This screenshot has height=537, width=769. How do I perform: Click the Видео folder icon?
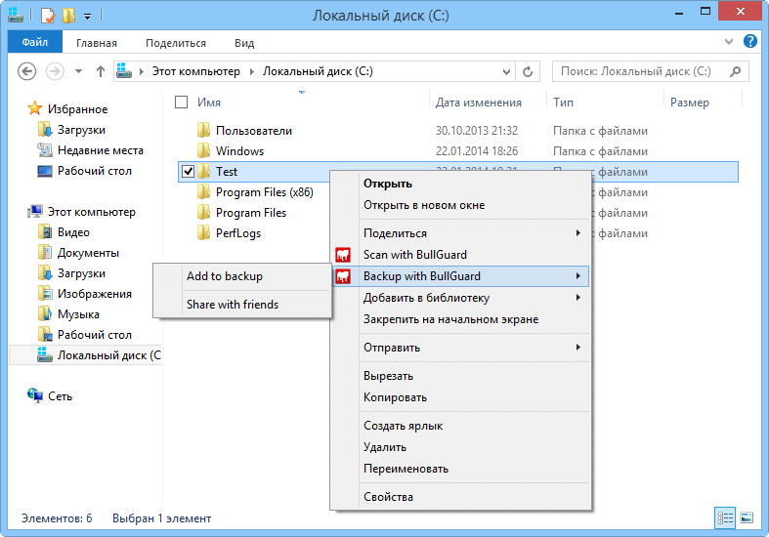click(x=45, y=231)
